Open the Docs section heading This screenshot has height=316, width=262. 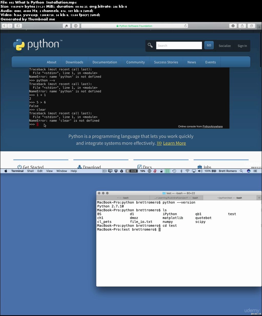tap(145, 167)
